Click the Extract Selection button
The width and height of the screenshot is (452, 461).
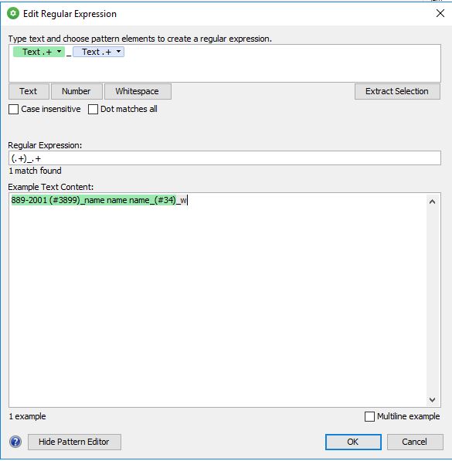point(397,91)
